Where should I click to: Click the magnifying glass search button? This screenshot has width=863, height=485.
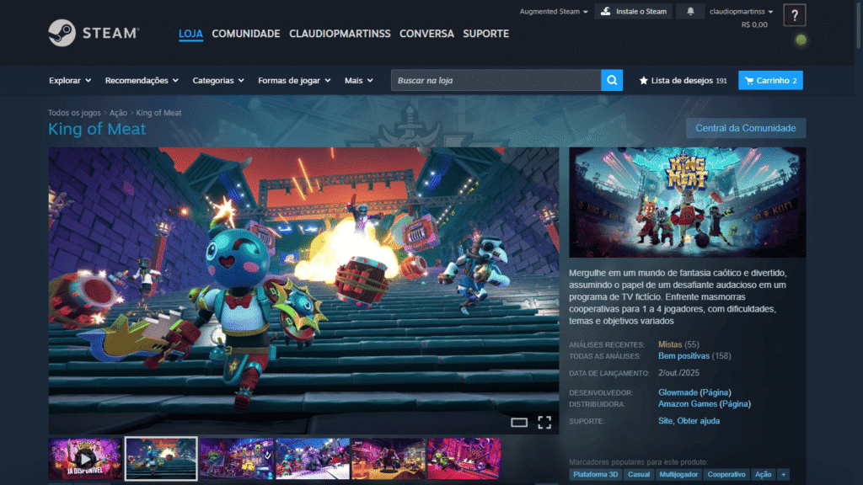click(x=612, y=80)
